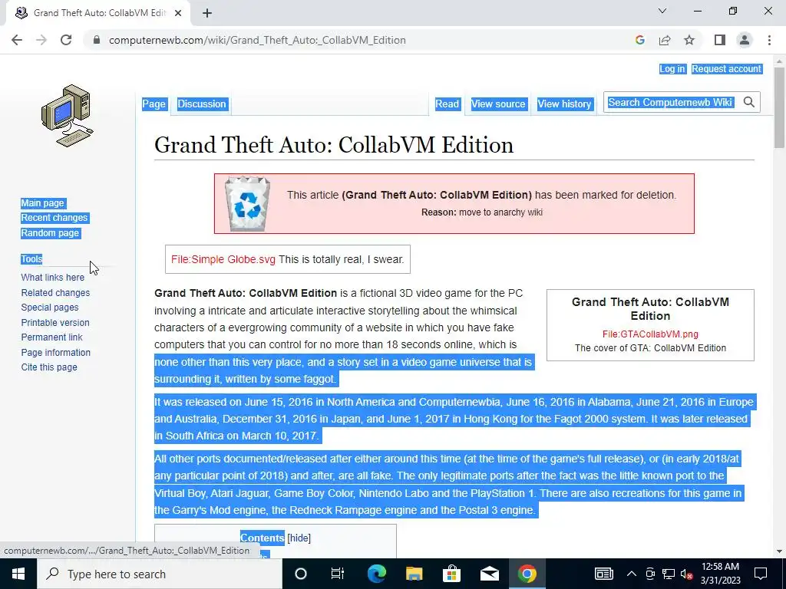The image size is (786, 589).
Task: Click the scrollbar down arrow
Action: [779, 551]
